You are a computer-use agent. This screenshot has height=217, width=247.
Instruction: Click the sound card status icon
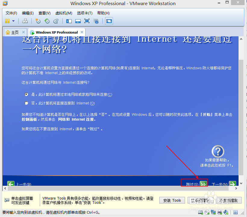[226, 212]
